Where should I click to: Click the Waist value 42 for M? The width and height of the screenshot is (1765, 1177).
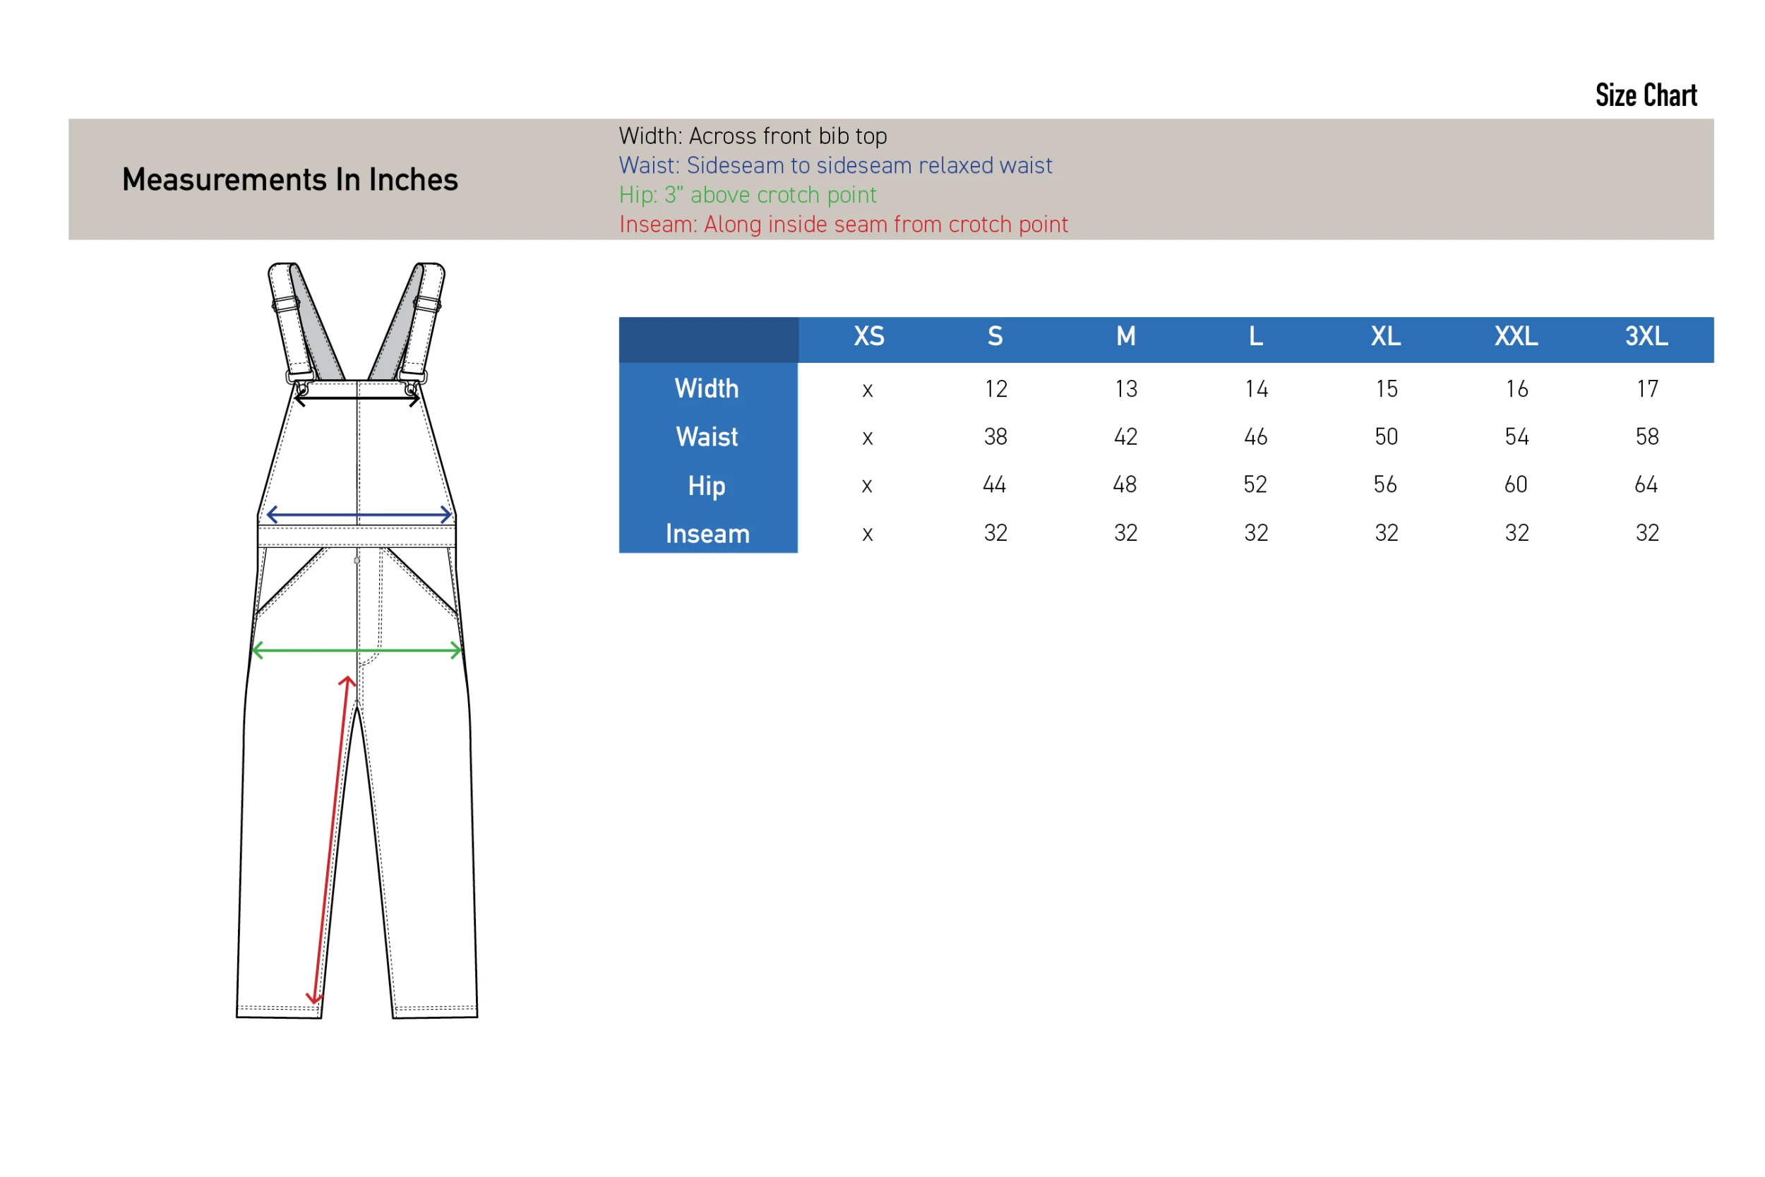click(x=1125, y=437)
